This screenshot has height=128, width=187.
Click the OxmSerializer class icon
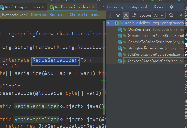(x=120, y=29)
